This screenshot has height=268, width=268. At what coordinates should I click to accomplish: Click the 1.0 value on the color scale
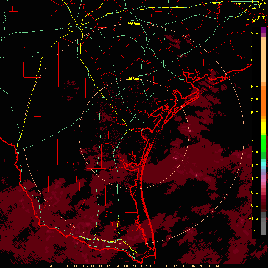pos(255,179)
